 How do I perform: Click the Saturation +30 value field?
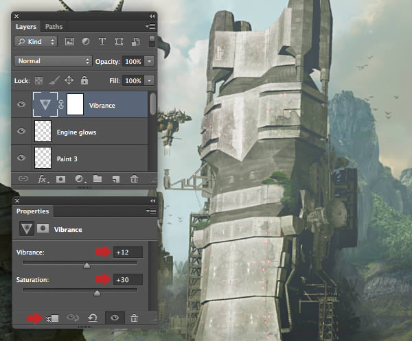click(x=128, y=279)
